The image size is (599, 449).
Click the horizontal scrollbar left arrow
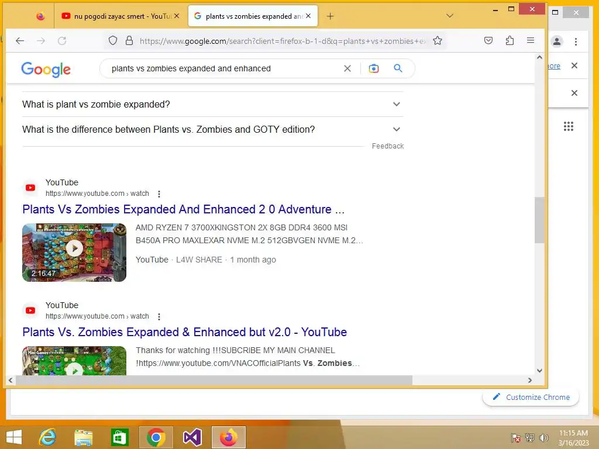click(x=11, y=380)
